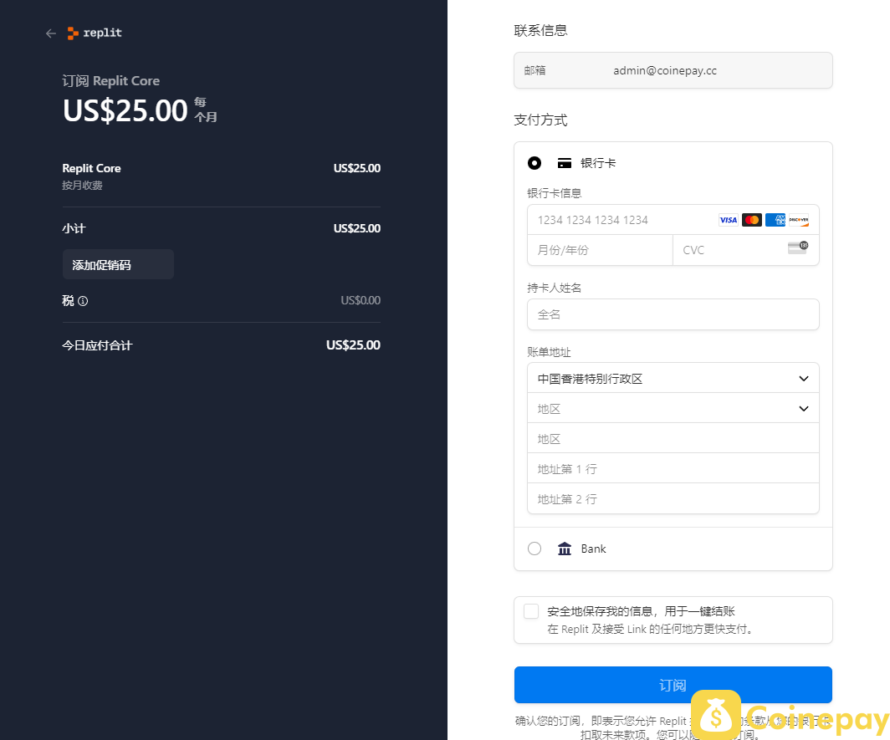Click the 银行卡 option label
This screenshot has height=740, width=890.
598,163
